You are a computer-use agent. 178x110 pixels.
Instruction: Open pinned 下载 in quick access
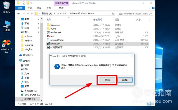(25, 23)
